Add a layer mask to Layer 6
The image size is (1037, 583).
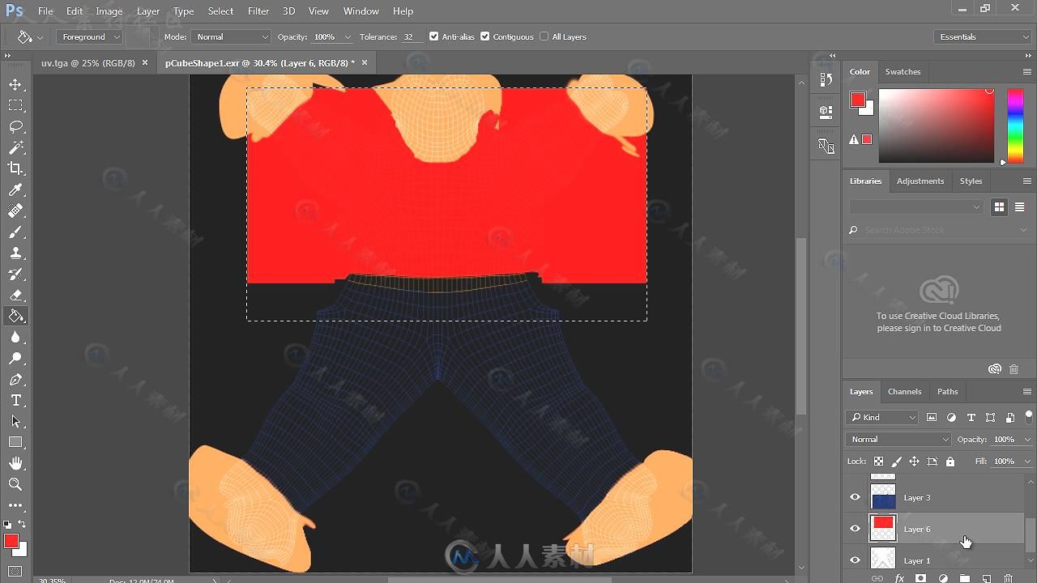920,578
